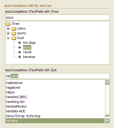Click the bullet icon beside pizza
Image resolution: width=114 pixels, height=128 pixels.
coord(20,47)
